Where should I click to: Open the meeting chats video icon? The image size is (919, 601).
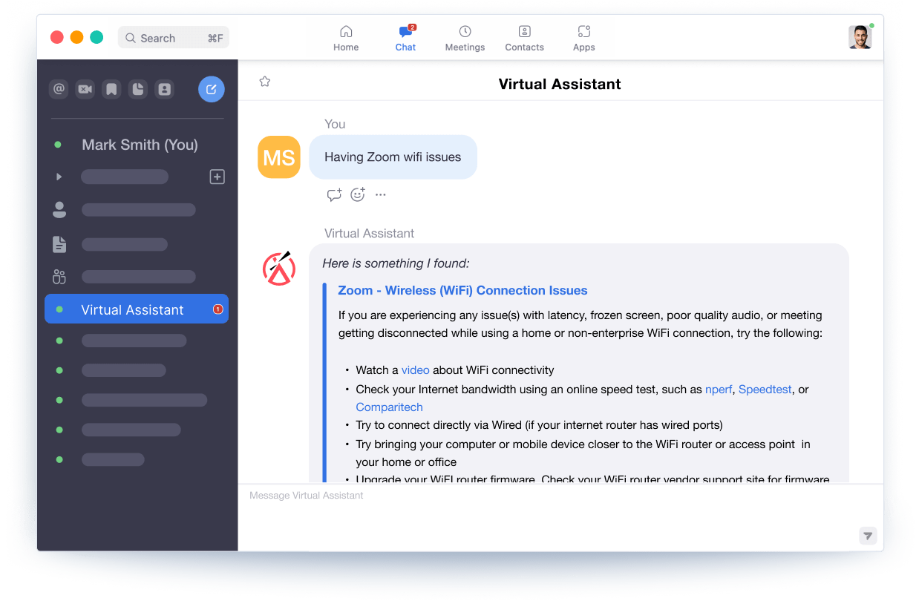tap(85, 89)
